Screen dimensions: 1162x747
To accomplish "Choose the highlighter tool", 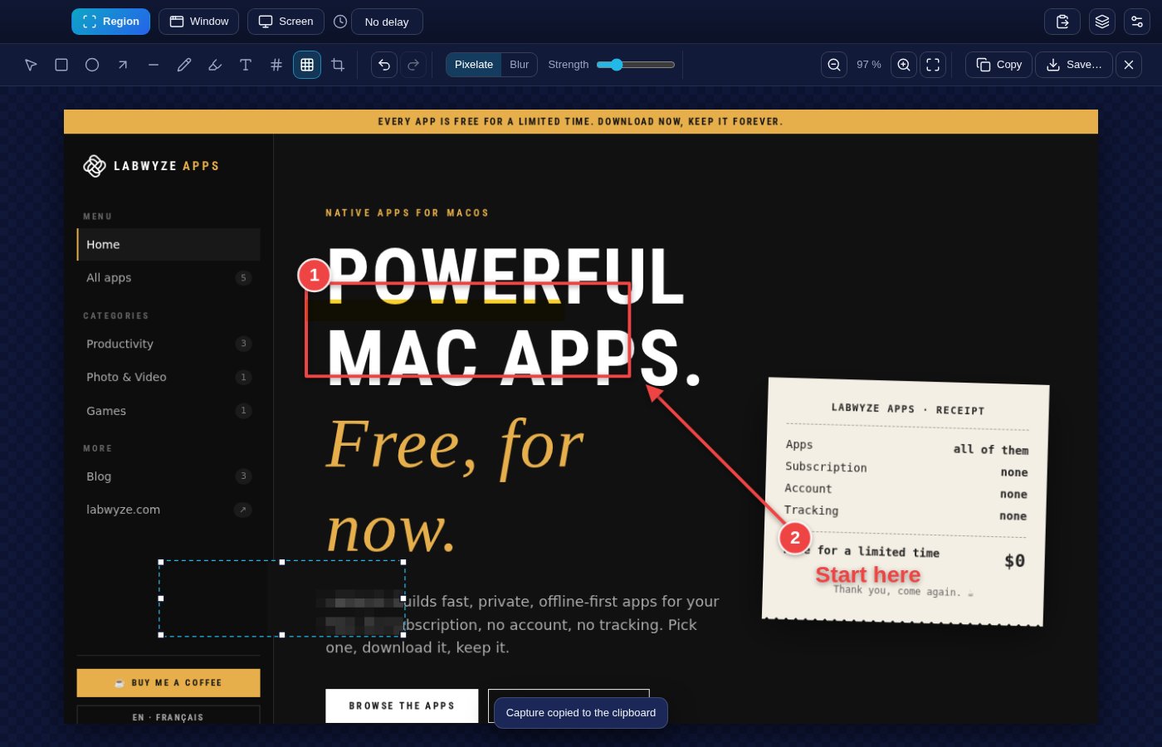I will pos(215,65).
